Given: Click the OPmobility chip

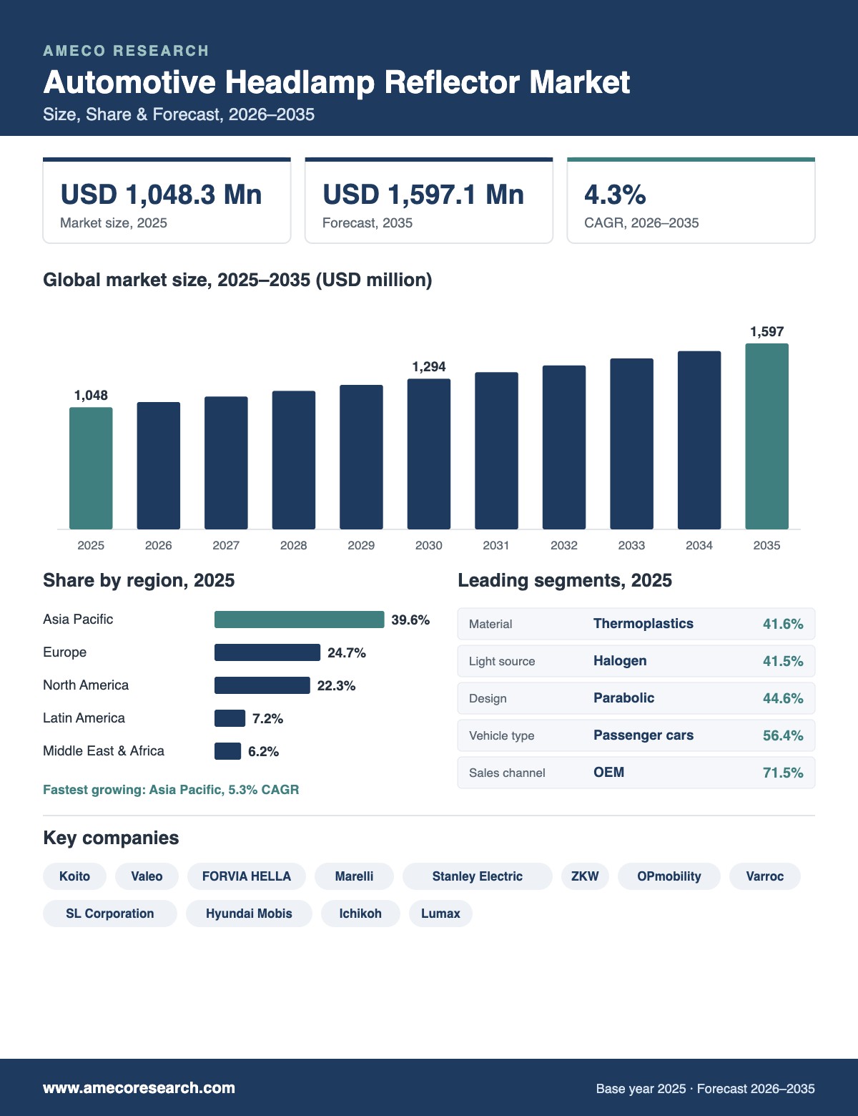Looking at the screenshot, I should click(x=669, y=876).
